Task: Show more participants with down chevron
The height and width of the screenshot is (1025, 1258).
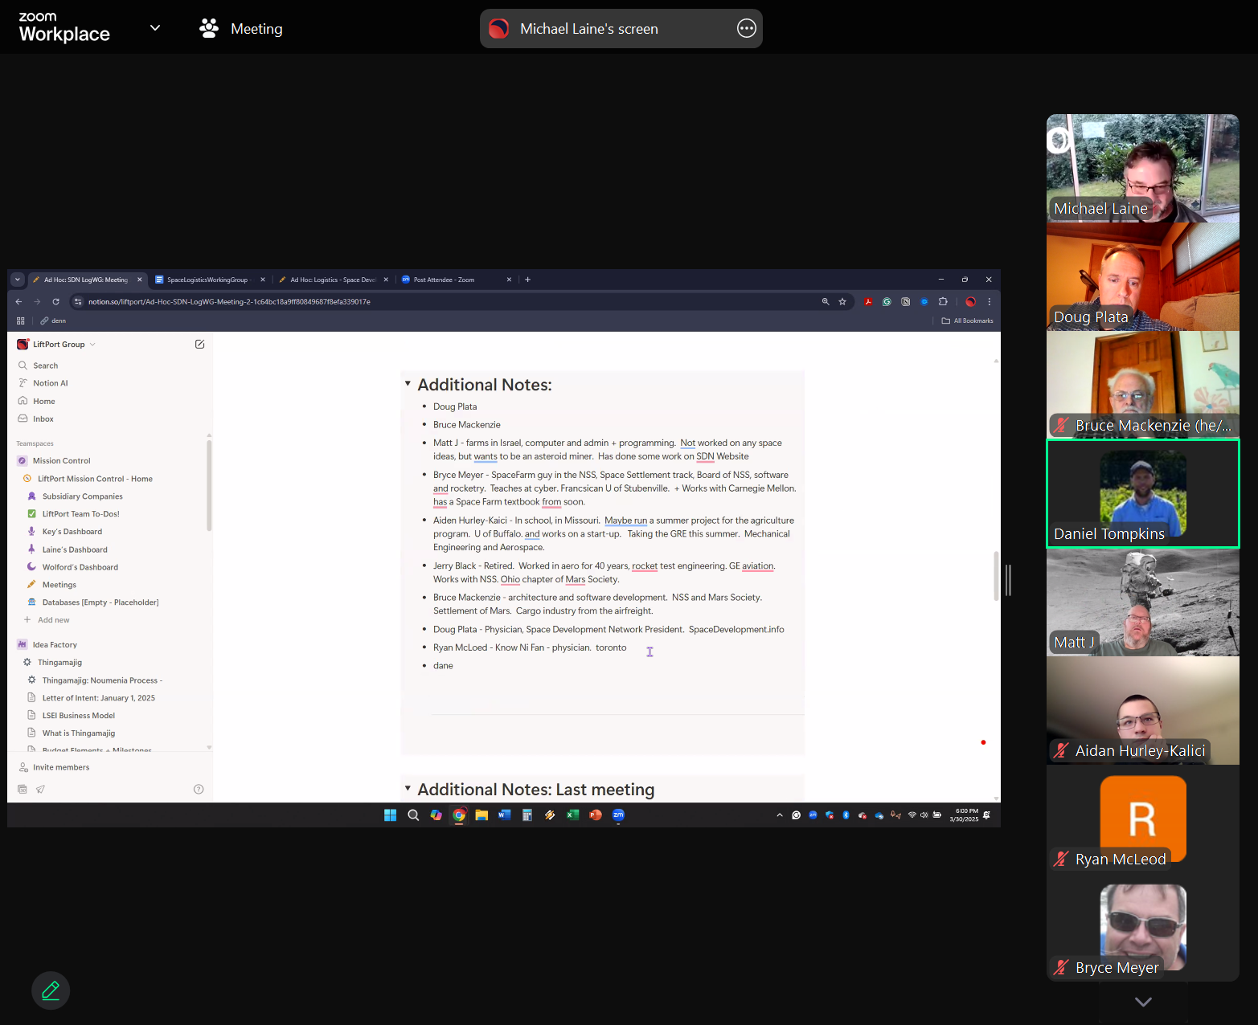Action: coord(1143,1002)
